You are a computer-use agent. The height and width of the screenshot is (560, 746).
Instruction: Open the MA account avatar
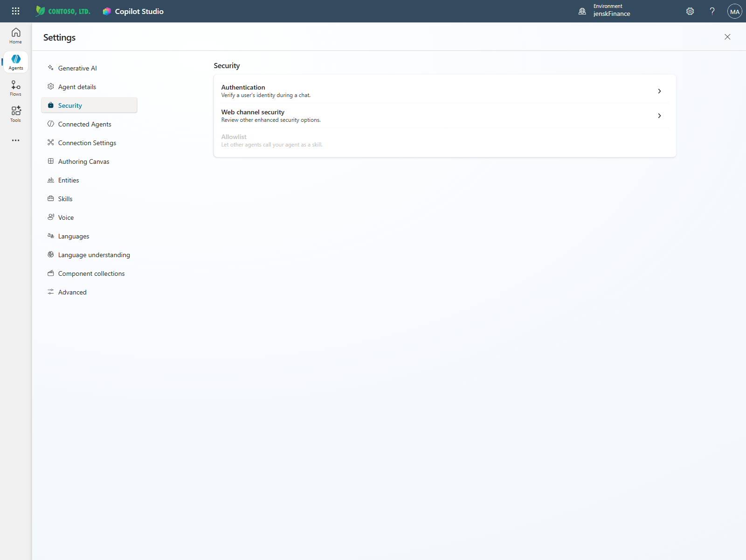click(735, 11)
